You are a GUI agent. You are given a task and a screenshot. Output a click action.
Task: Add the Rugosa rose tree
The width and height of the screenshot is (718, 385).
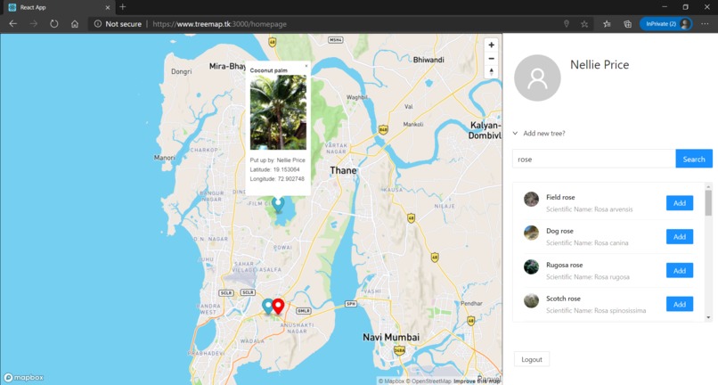[x=680, y=271]
